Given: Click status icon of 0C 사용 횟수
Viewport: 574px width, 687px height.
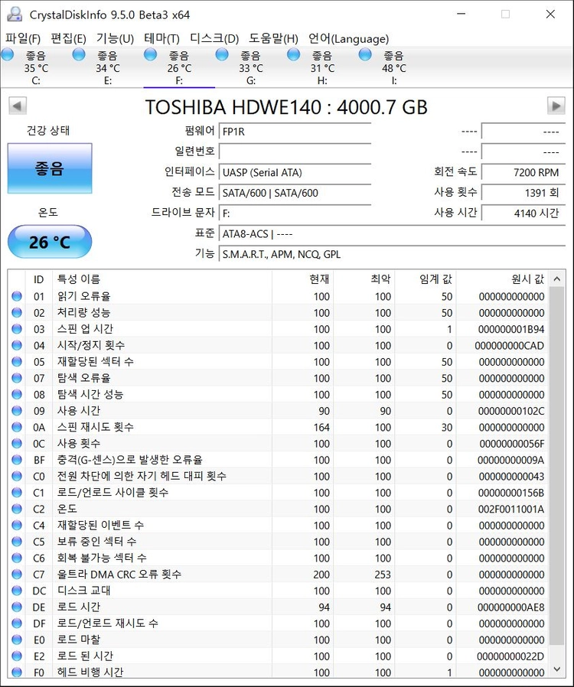Looking at the screenshot, I should tap(17, 444).
